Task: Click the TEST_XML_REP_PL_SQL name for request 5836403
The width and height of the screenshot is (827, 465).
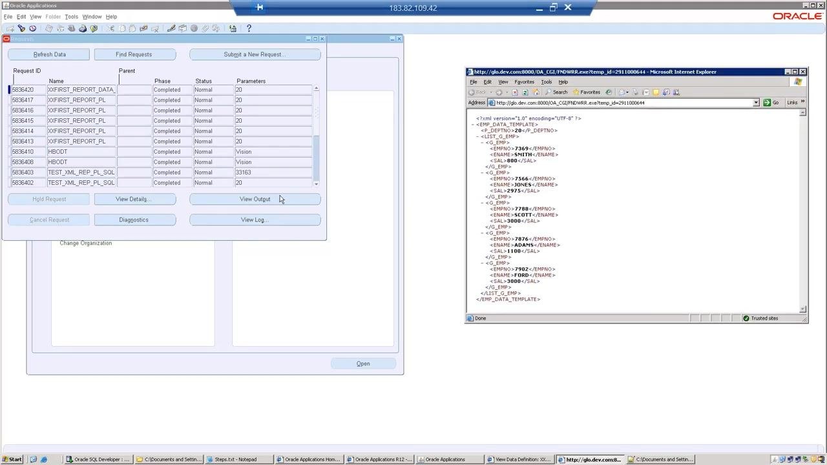Action: click(81, 172)
